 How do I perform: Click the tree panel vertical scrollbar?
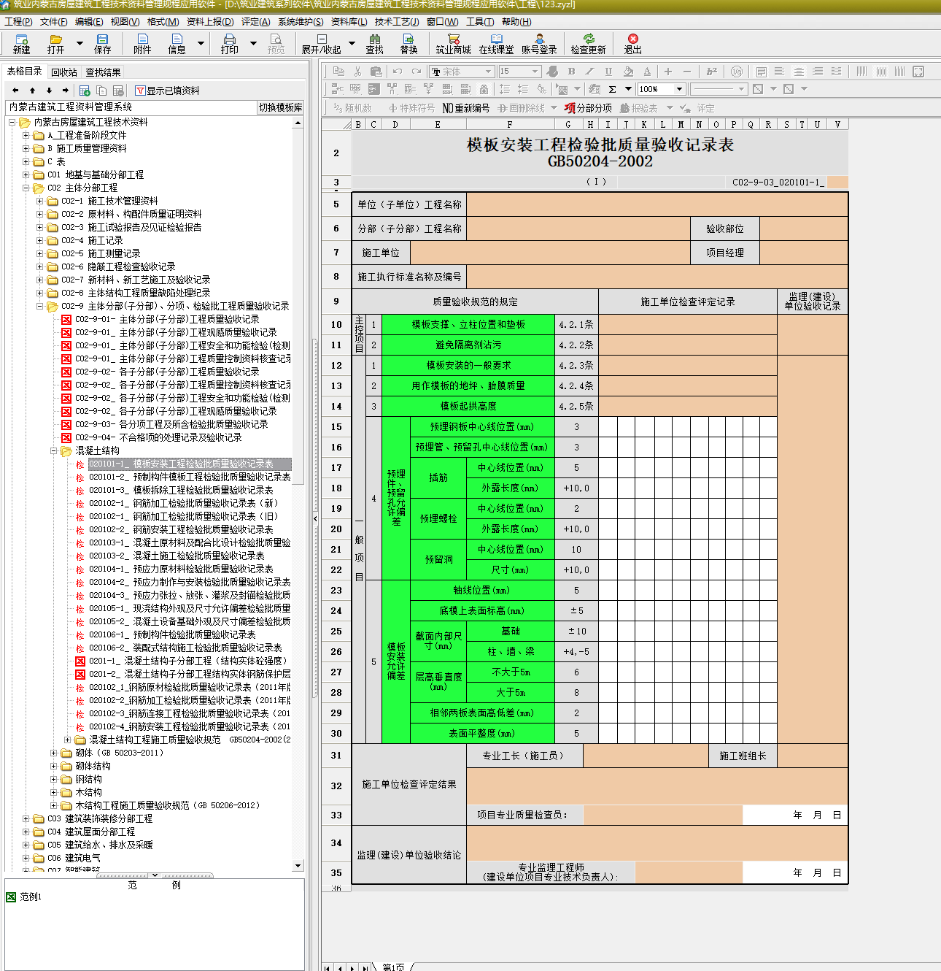click(298, 494)
